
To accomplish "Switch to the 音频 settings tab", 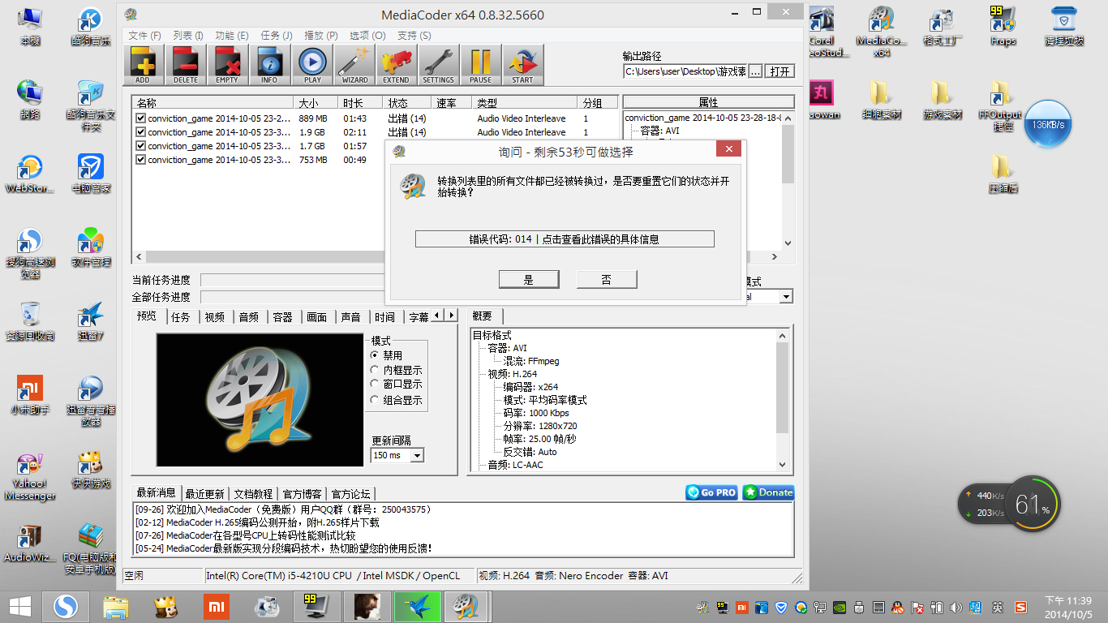I will coord(249,317).
